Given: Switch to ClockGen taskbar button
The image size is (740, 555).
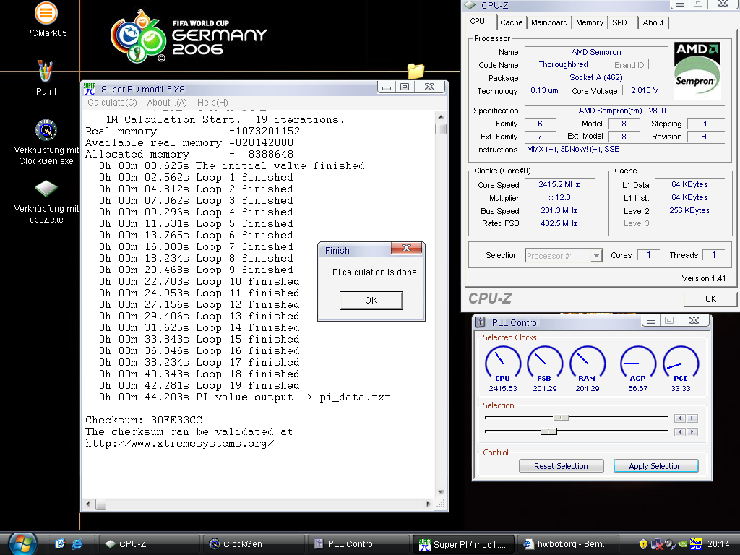Looking at the screenshot, I should pyautogui.click(x=254, y=544).
